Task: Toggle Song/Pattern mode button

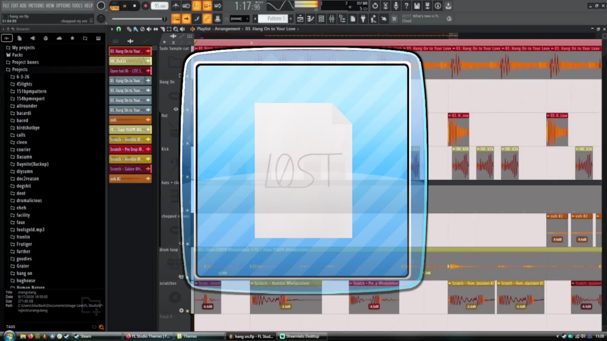Action: (114, 6)
